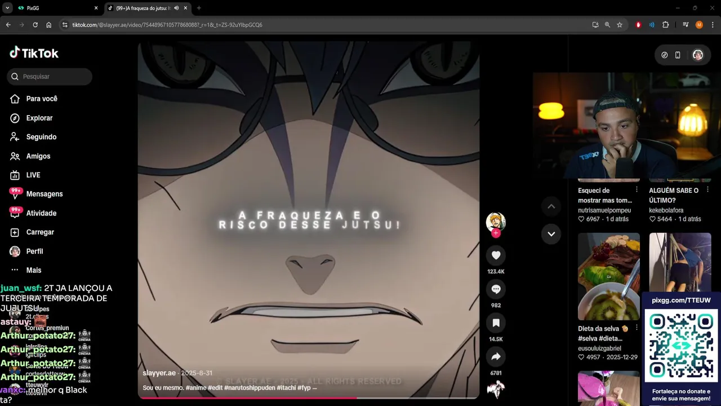
Task: Close the PixGG browser tab
Action: pyautogui.click(x=96, y=8)
